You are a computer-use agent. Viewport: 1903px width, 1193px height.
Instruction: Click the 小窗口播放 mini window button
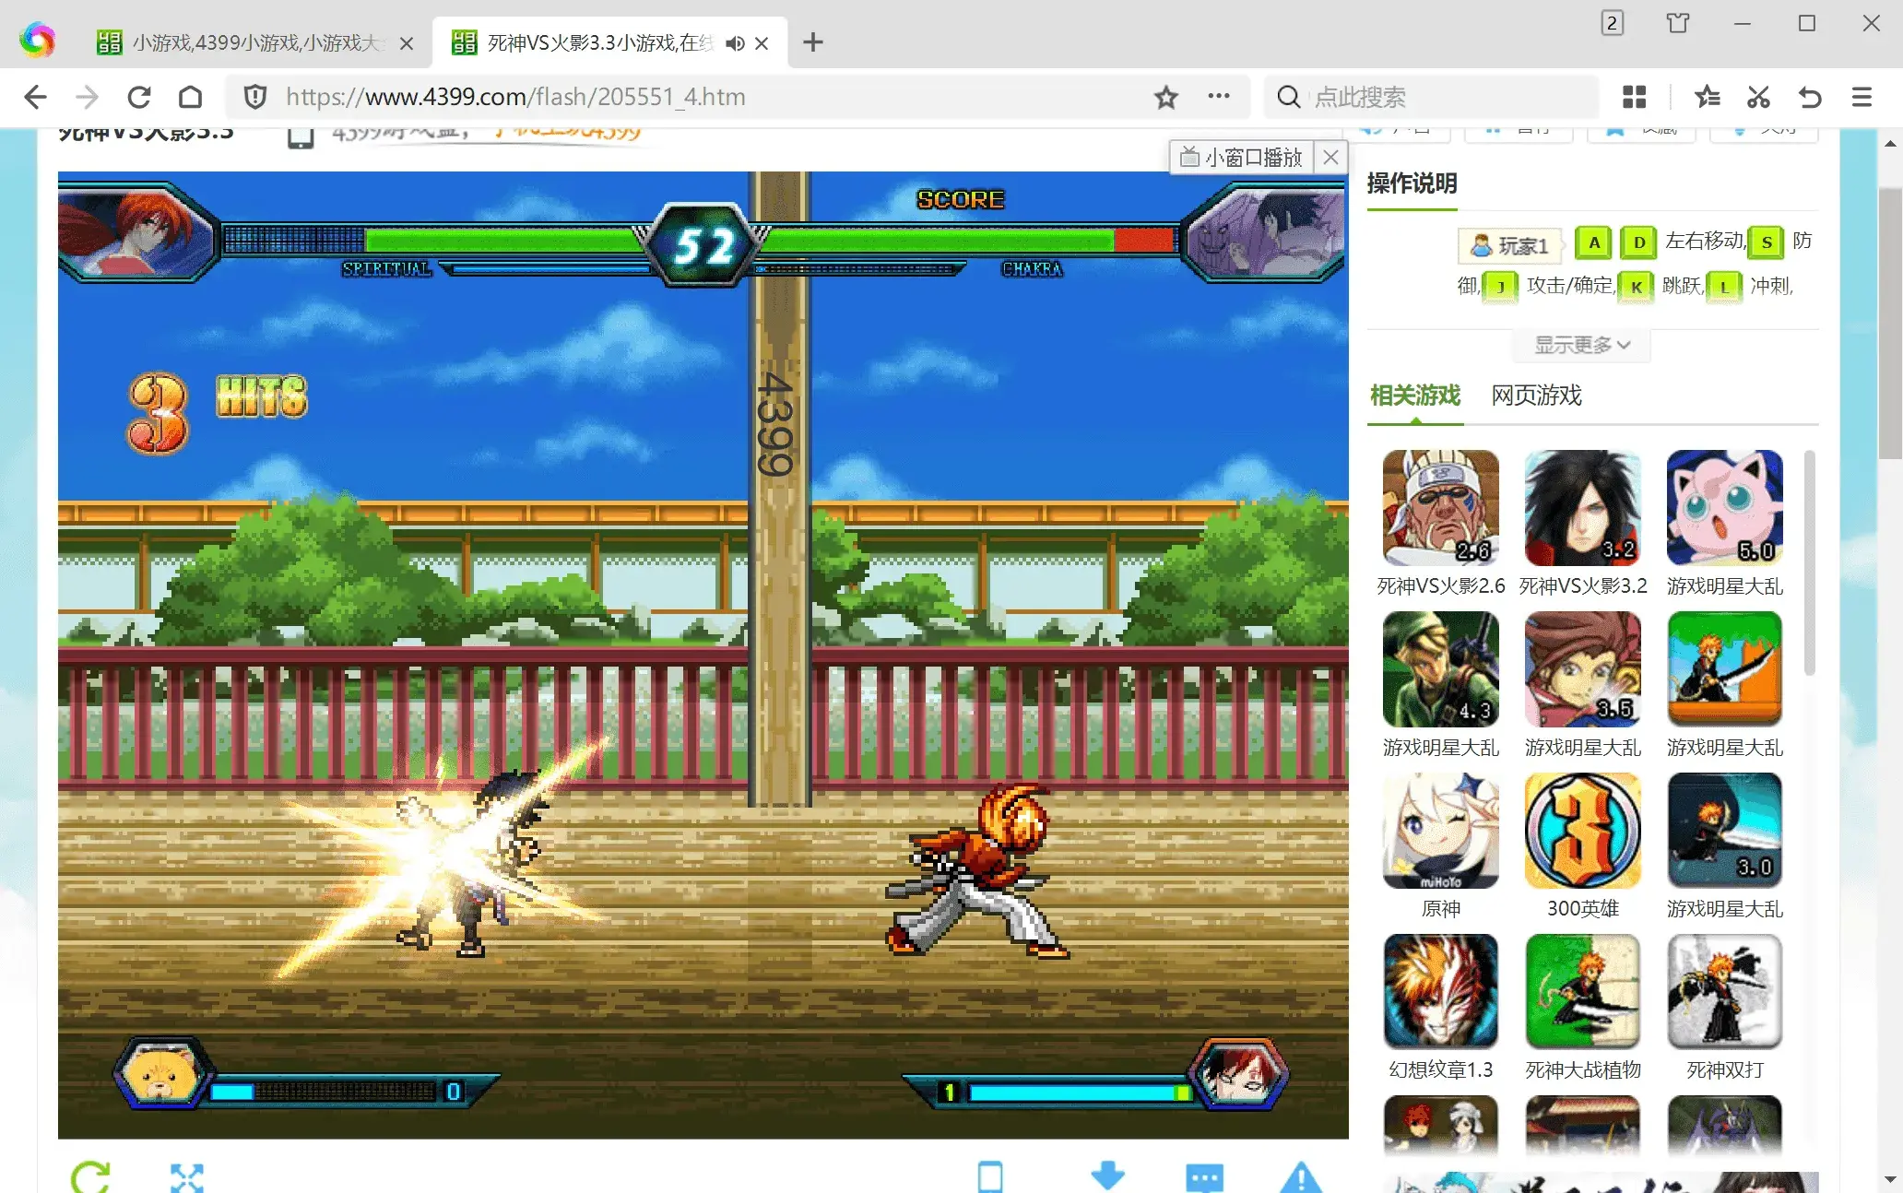tap(1242, 158)
